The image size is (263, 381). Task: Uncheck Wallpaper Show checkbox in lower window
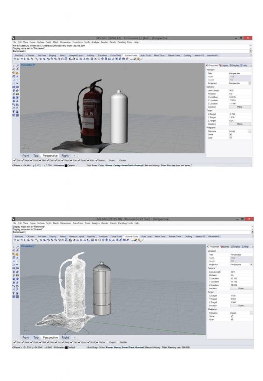pos(231,316)
